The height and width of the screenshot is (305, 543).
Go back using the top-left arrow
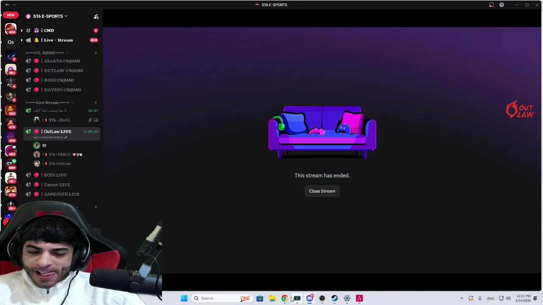7,5
